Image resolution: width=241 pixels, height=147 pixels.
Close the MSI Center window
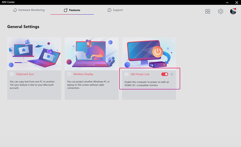pyautogui.click(x=236, y=2)
